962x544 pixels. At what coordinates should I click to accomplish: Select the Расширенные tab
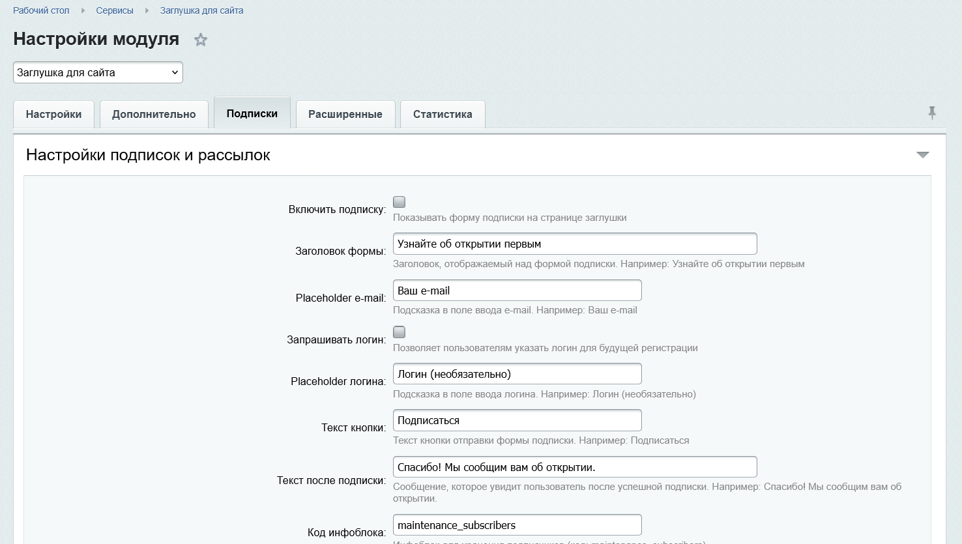(x=345, y=115)
